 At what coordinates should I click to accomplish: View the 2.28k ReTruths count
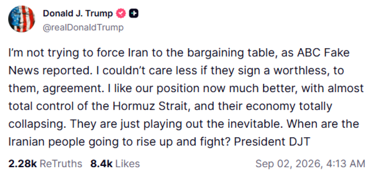pyautogui.click(x=22, y=164)
